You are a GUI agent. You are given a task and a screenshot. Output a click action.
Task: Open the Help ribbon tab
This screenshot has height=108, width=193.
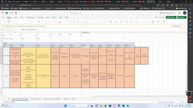[66, 17]
